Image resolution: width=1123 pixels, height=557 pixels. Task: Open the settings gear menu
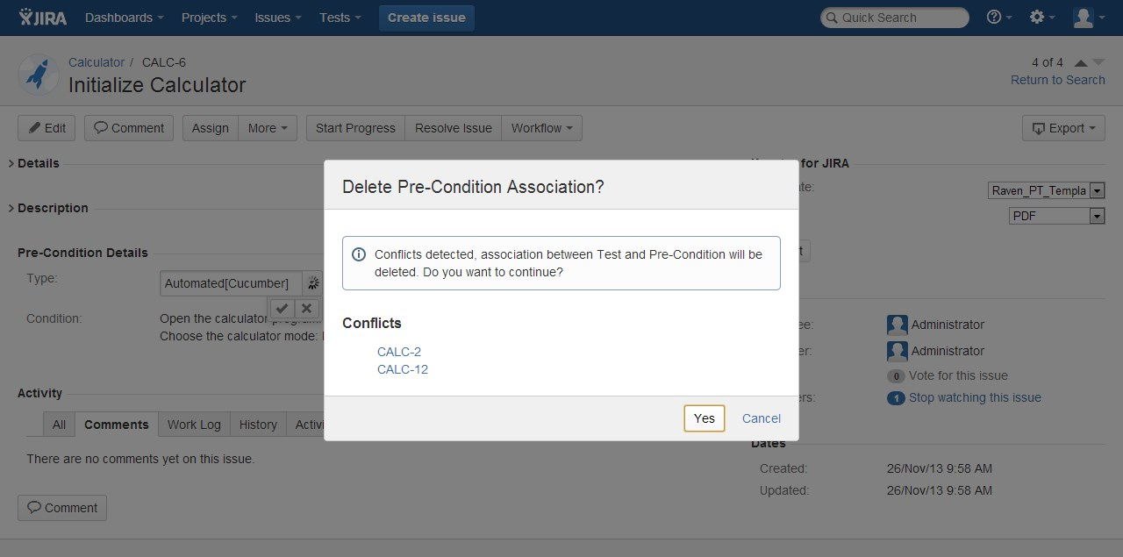pyautogui.click(x=1042, y=18)
